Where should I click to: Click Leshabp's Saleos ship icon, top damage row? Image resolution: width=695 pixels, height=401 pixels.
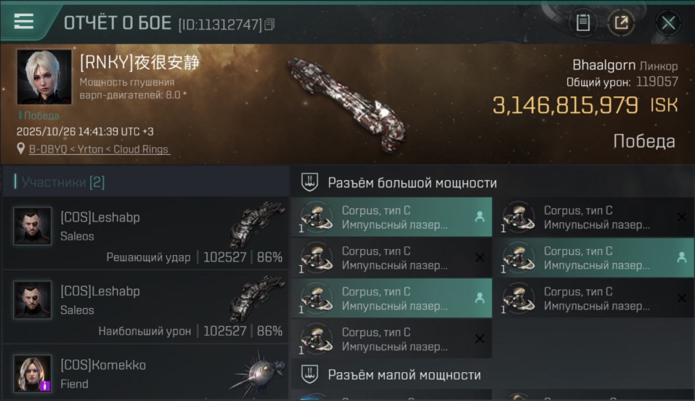(257, 299)
